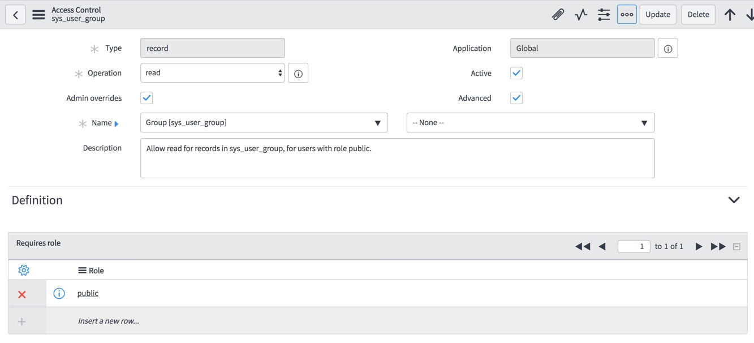
Task: Open attachments via the paperclip icon
Action: click(558, 15)
